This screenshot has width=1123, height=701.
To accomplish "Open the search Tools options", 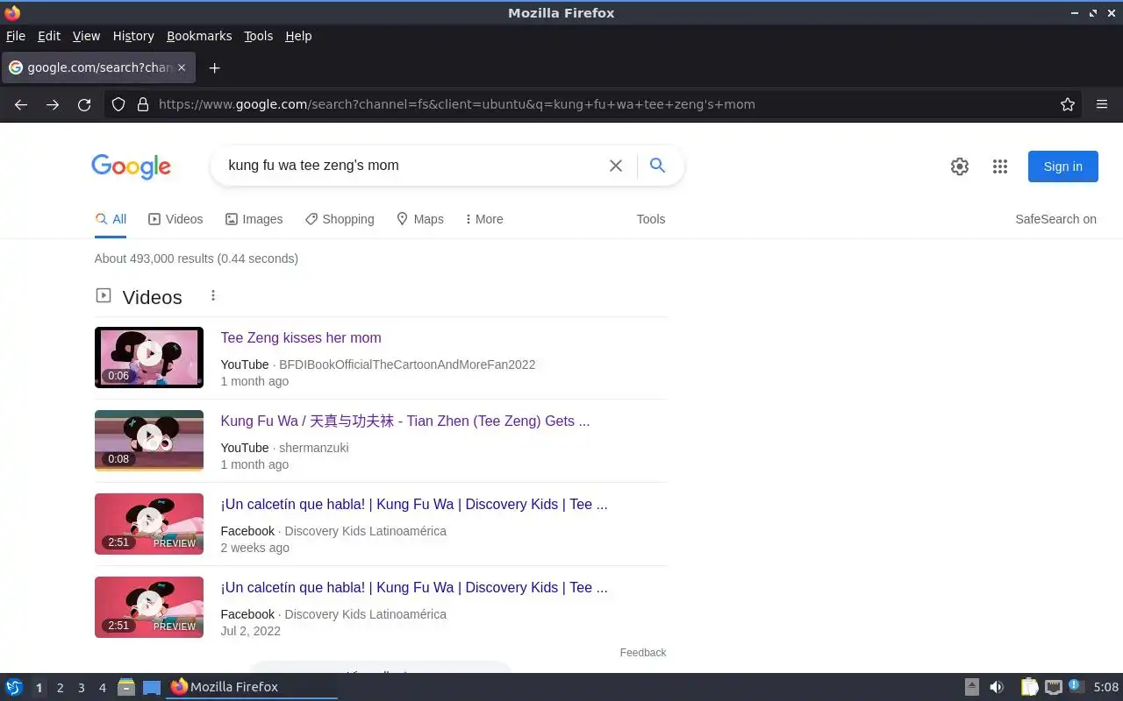I will pos(651,219).
